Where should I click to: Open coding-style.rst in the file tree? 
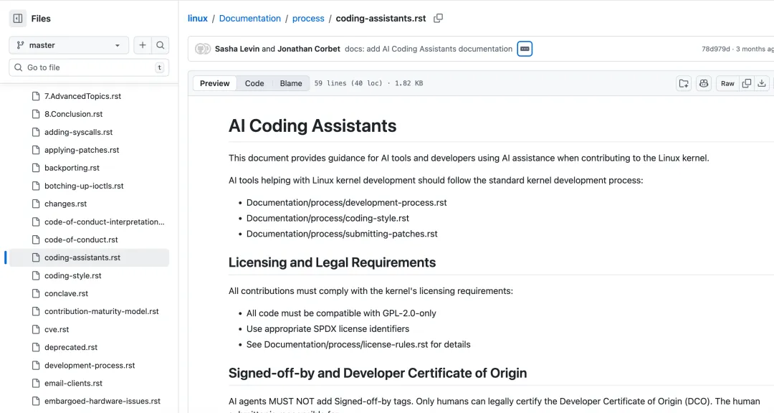point(73,275)
